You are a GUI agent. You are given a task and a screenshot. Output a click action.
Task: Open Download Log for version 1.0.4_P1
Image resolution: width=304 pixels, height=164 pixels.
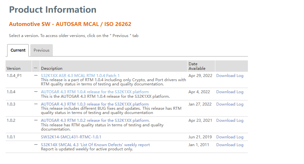pos(230,76)
